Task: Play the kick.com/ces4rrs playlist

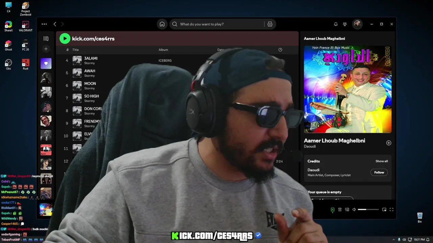Action: [x=65, y=38]
